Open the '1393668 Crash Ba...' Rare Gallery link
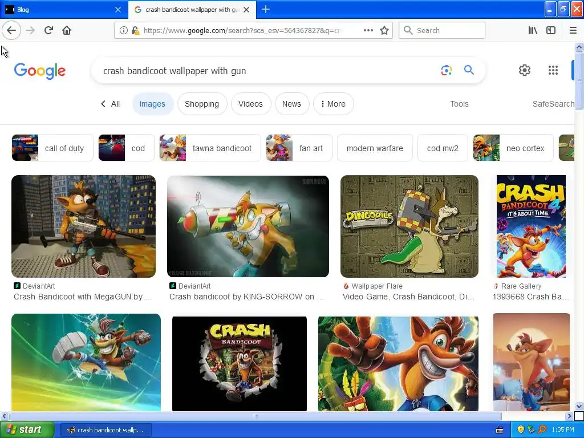This screenshot has height=438, width=584. [531, 297]
